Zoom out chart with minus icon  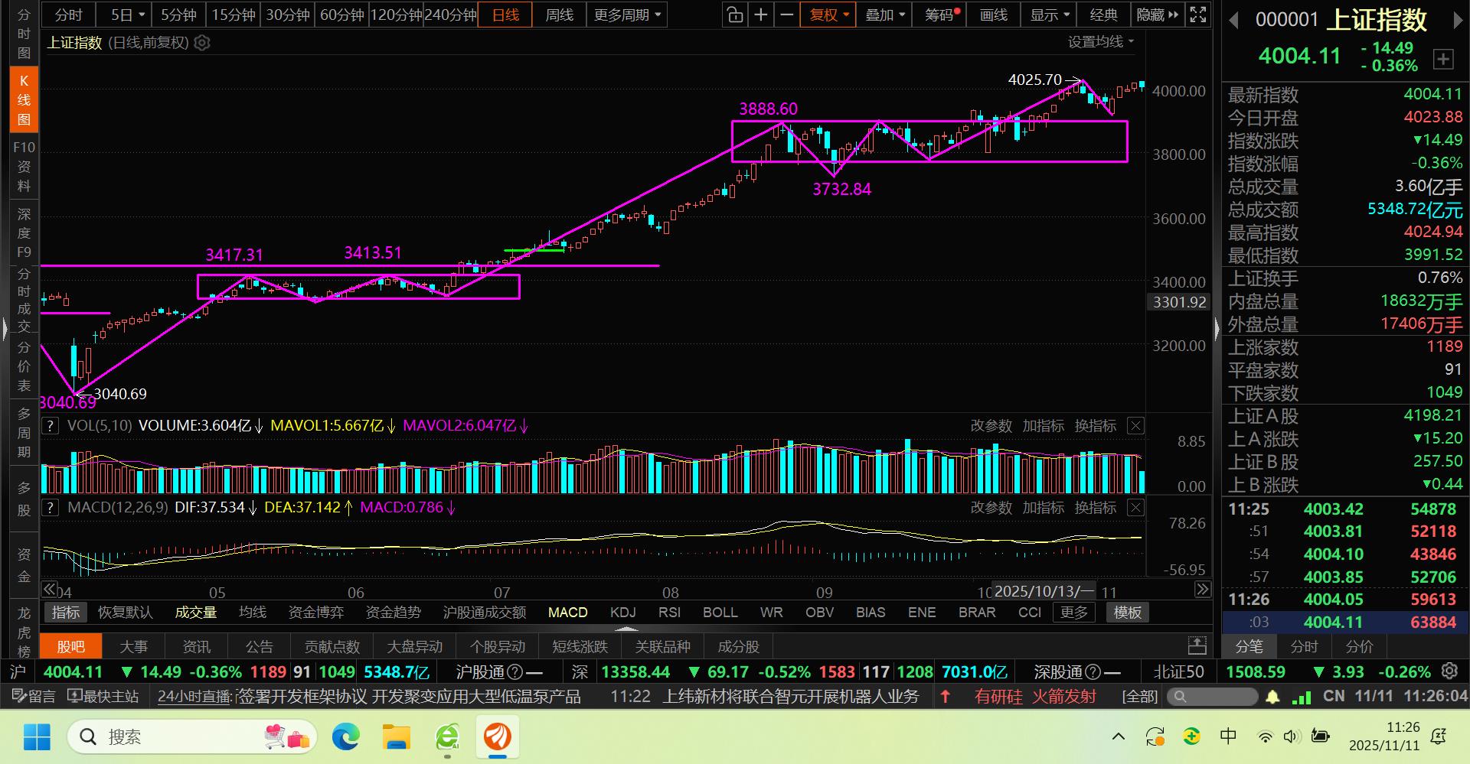click(x=786, y=15)
